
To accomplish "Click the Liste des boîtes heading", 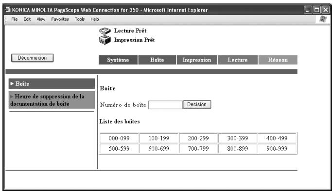I will pos(120,121).
